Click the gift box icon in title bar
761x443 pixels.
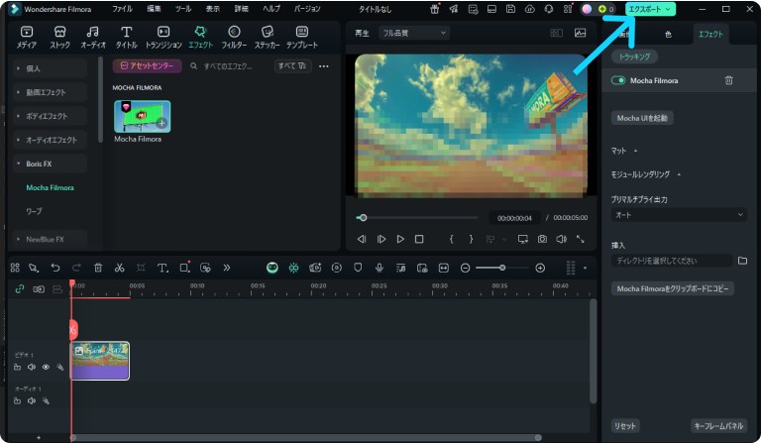coord(435,9)
